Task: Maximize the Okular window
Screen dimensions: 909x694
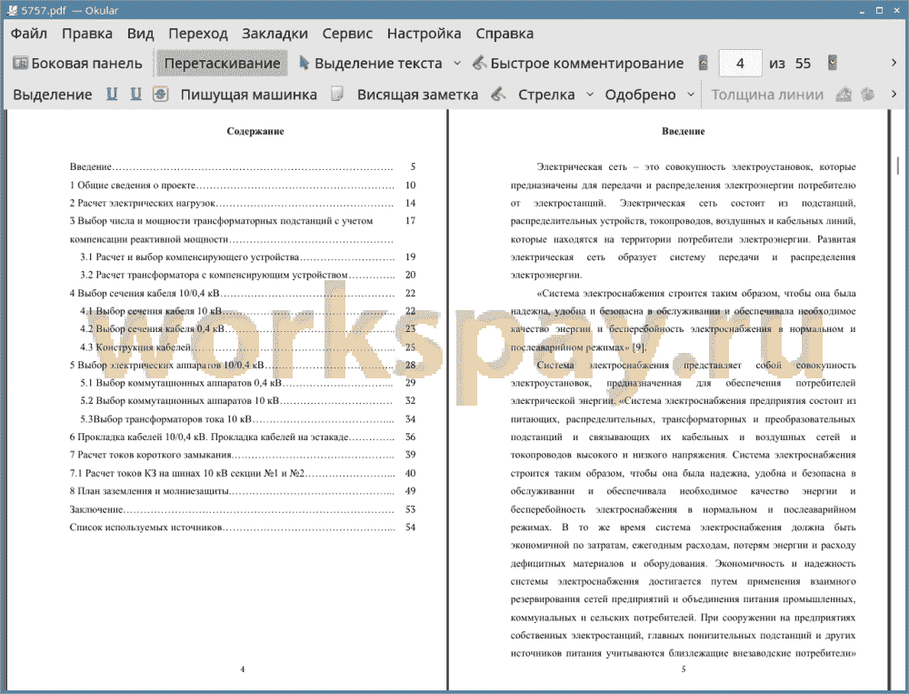Action: (879, 10)
